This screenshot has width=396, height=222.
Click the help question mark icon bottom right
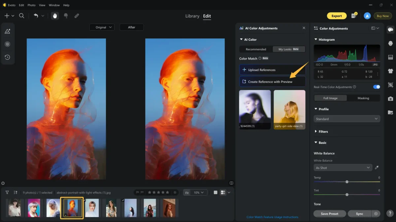[x=390, y=213]
